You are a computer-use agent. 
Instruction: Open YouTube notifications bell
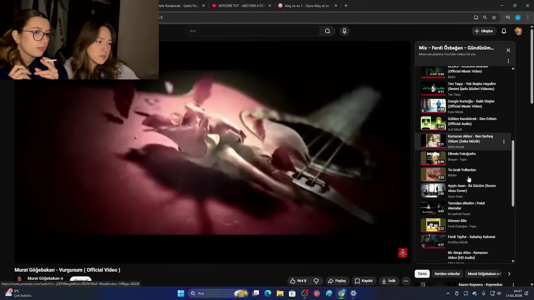point(504,31)
